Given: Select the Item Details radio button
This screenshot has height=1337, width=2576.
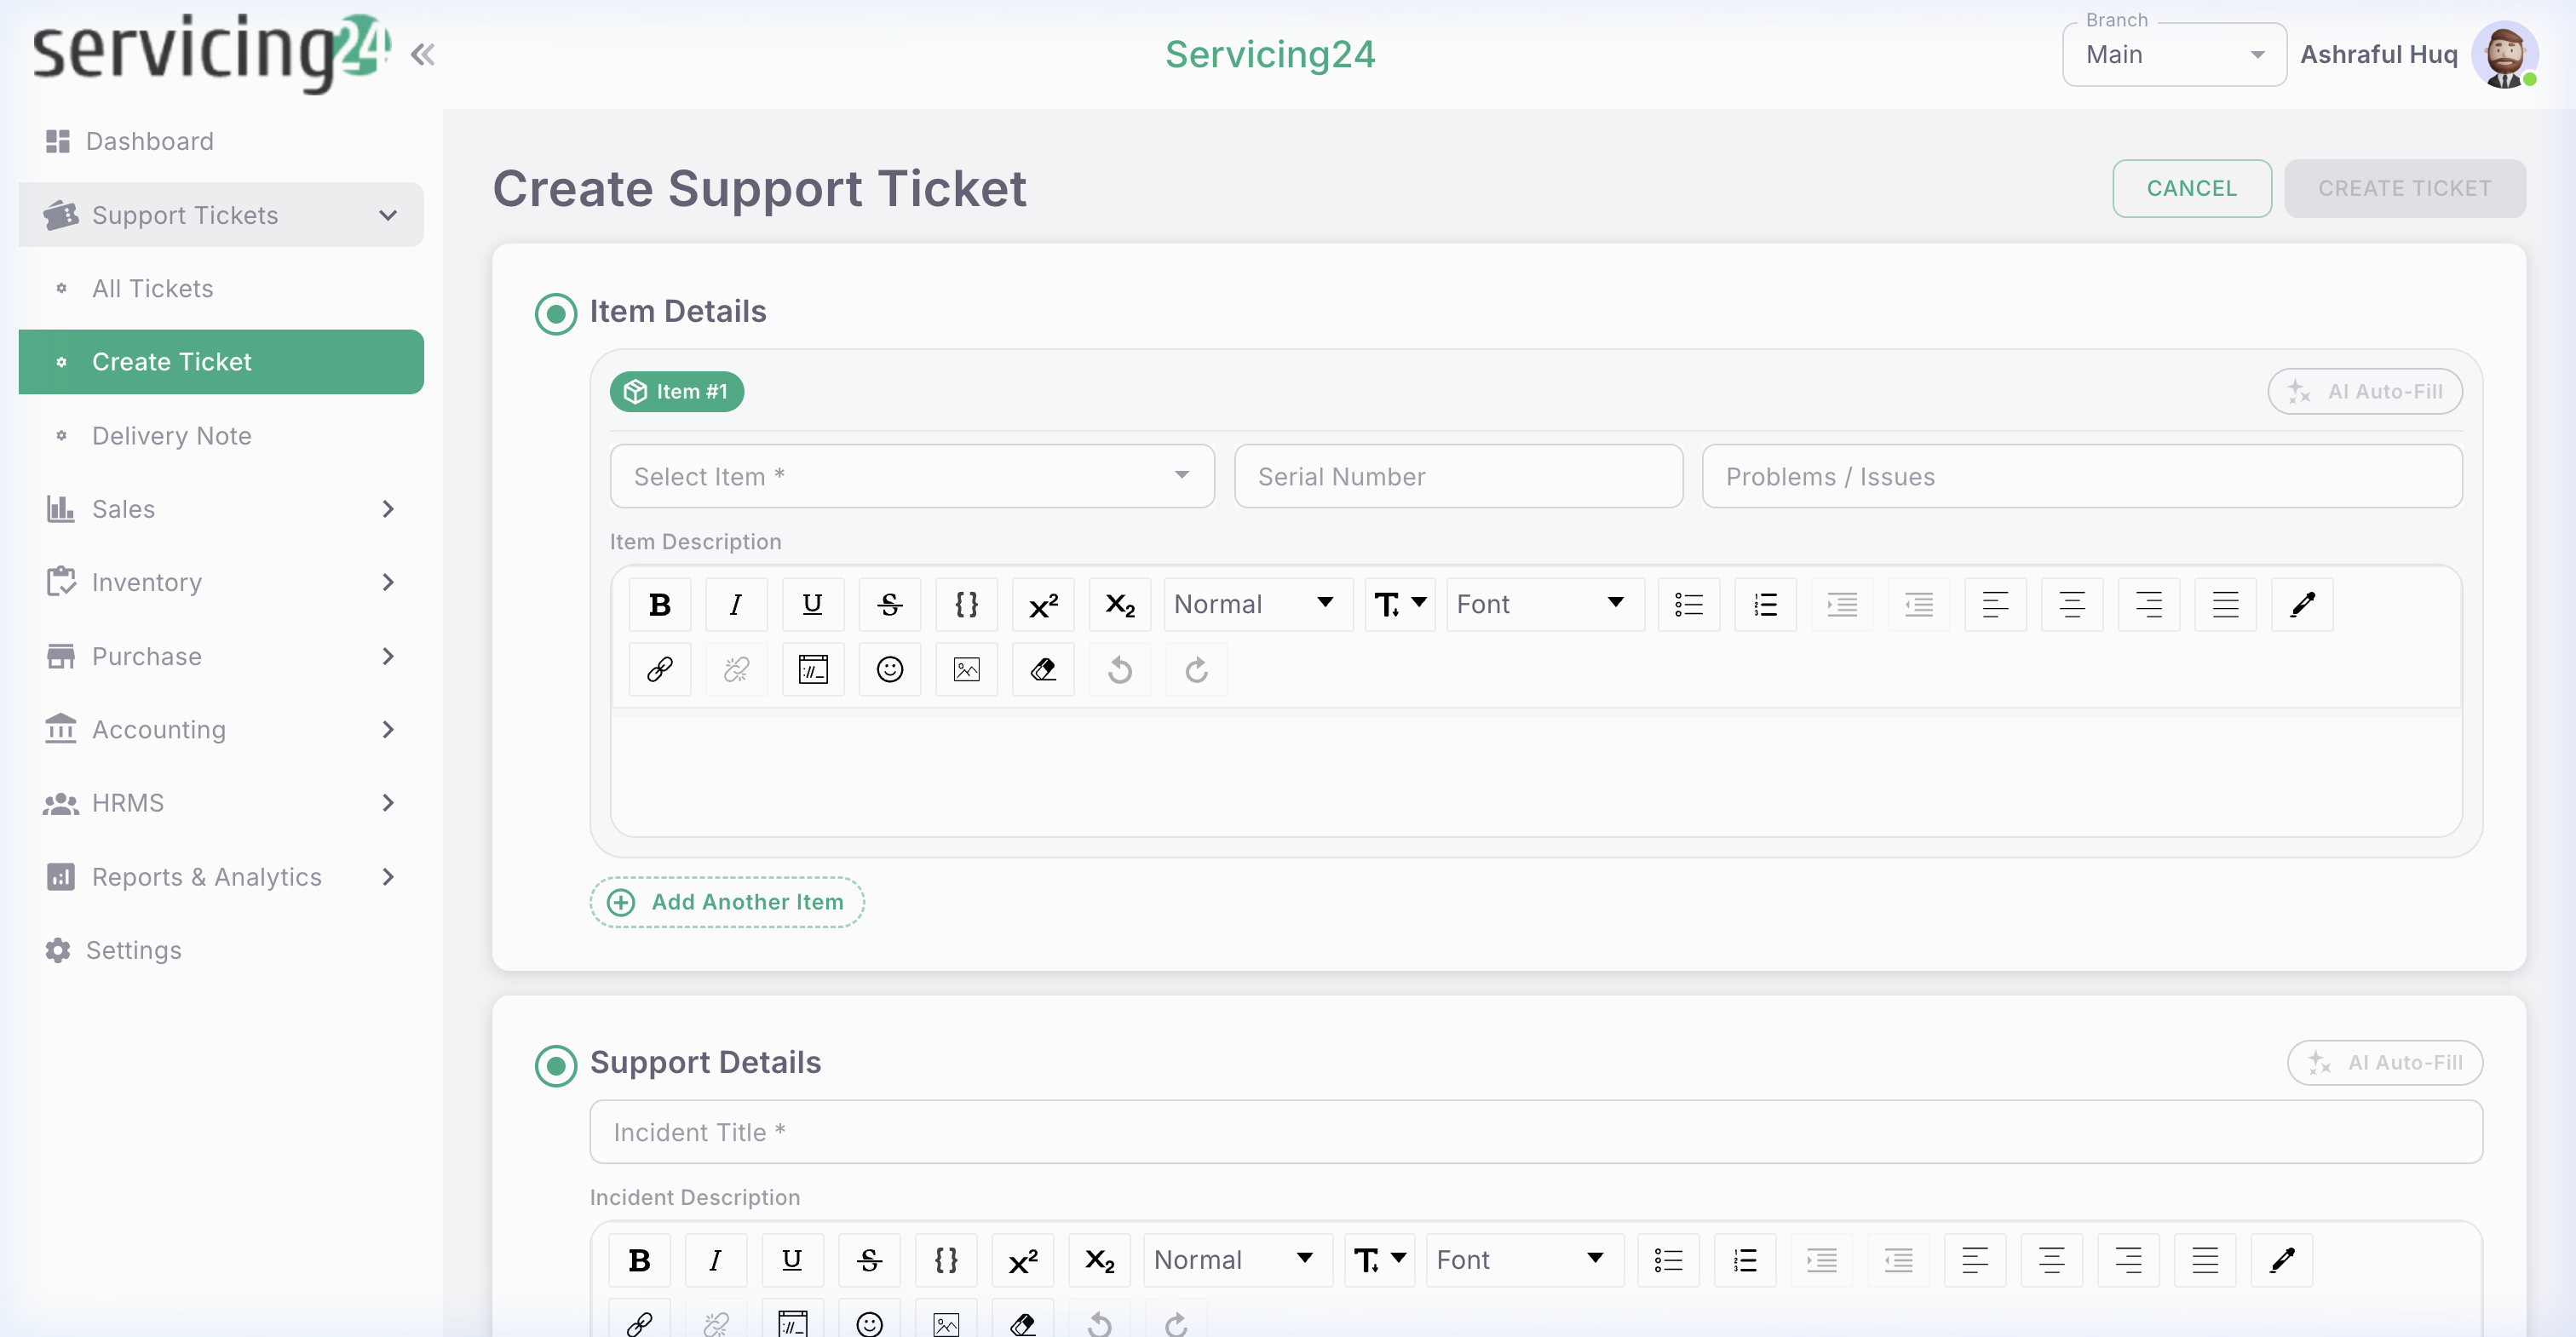Looking at the screenshot, I should 556,313.
